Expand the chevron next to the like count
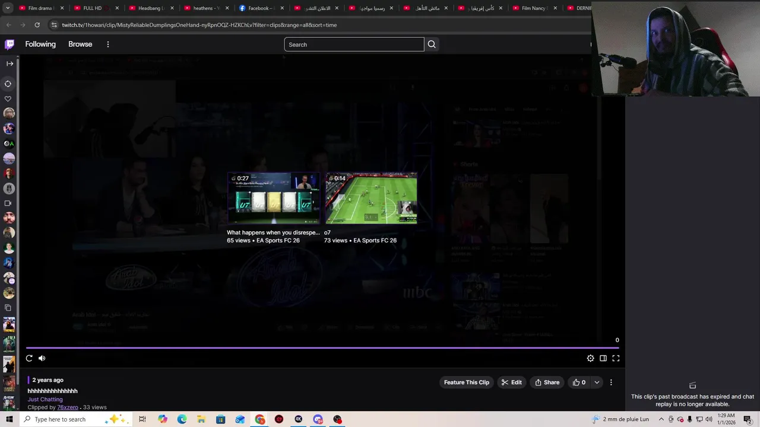Screen dimensions: 760x427 (597, 383)
